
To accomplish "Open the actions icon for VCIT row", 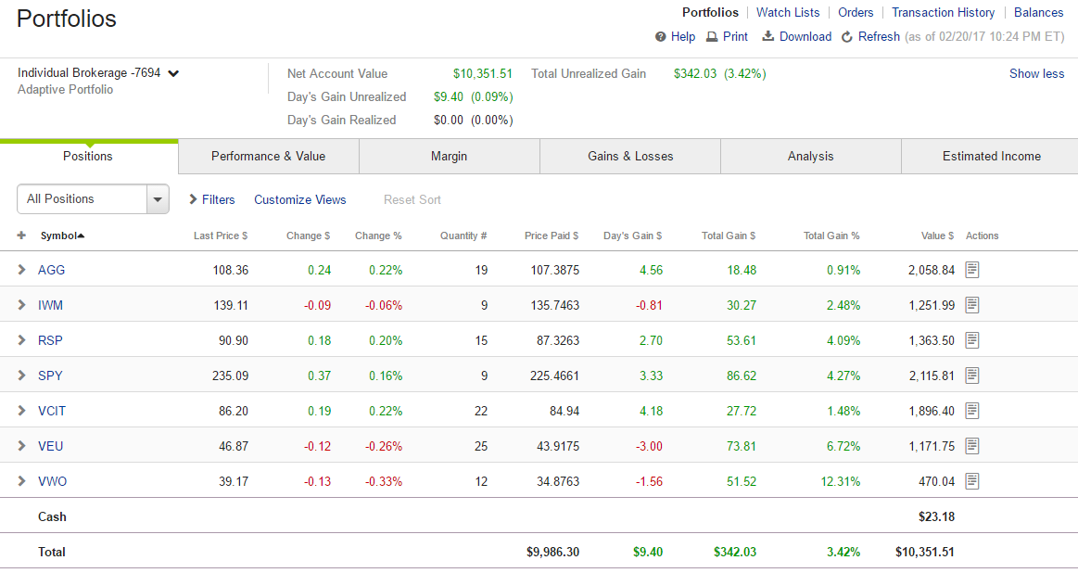I will point(971,411).
